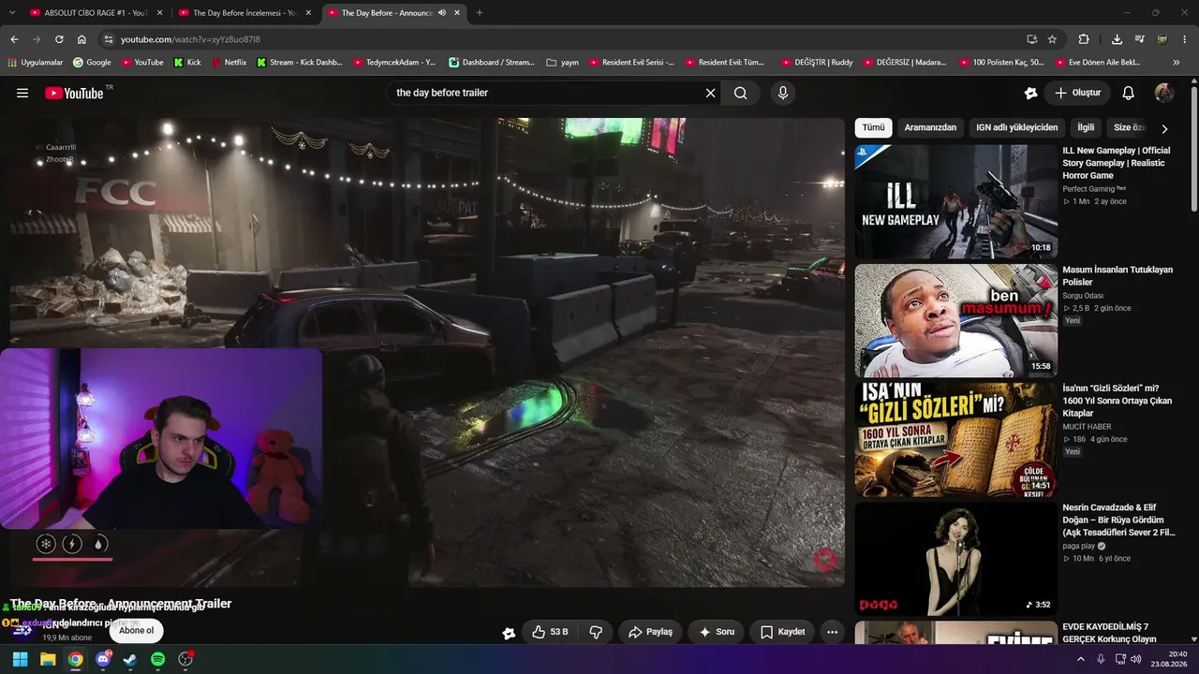
Task: Open the Netflix bookmark
Action: (229, 63)
